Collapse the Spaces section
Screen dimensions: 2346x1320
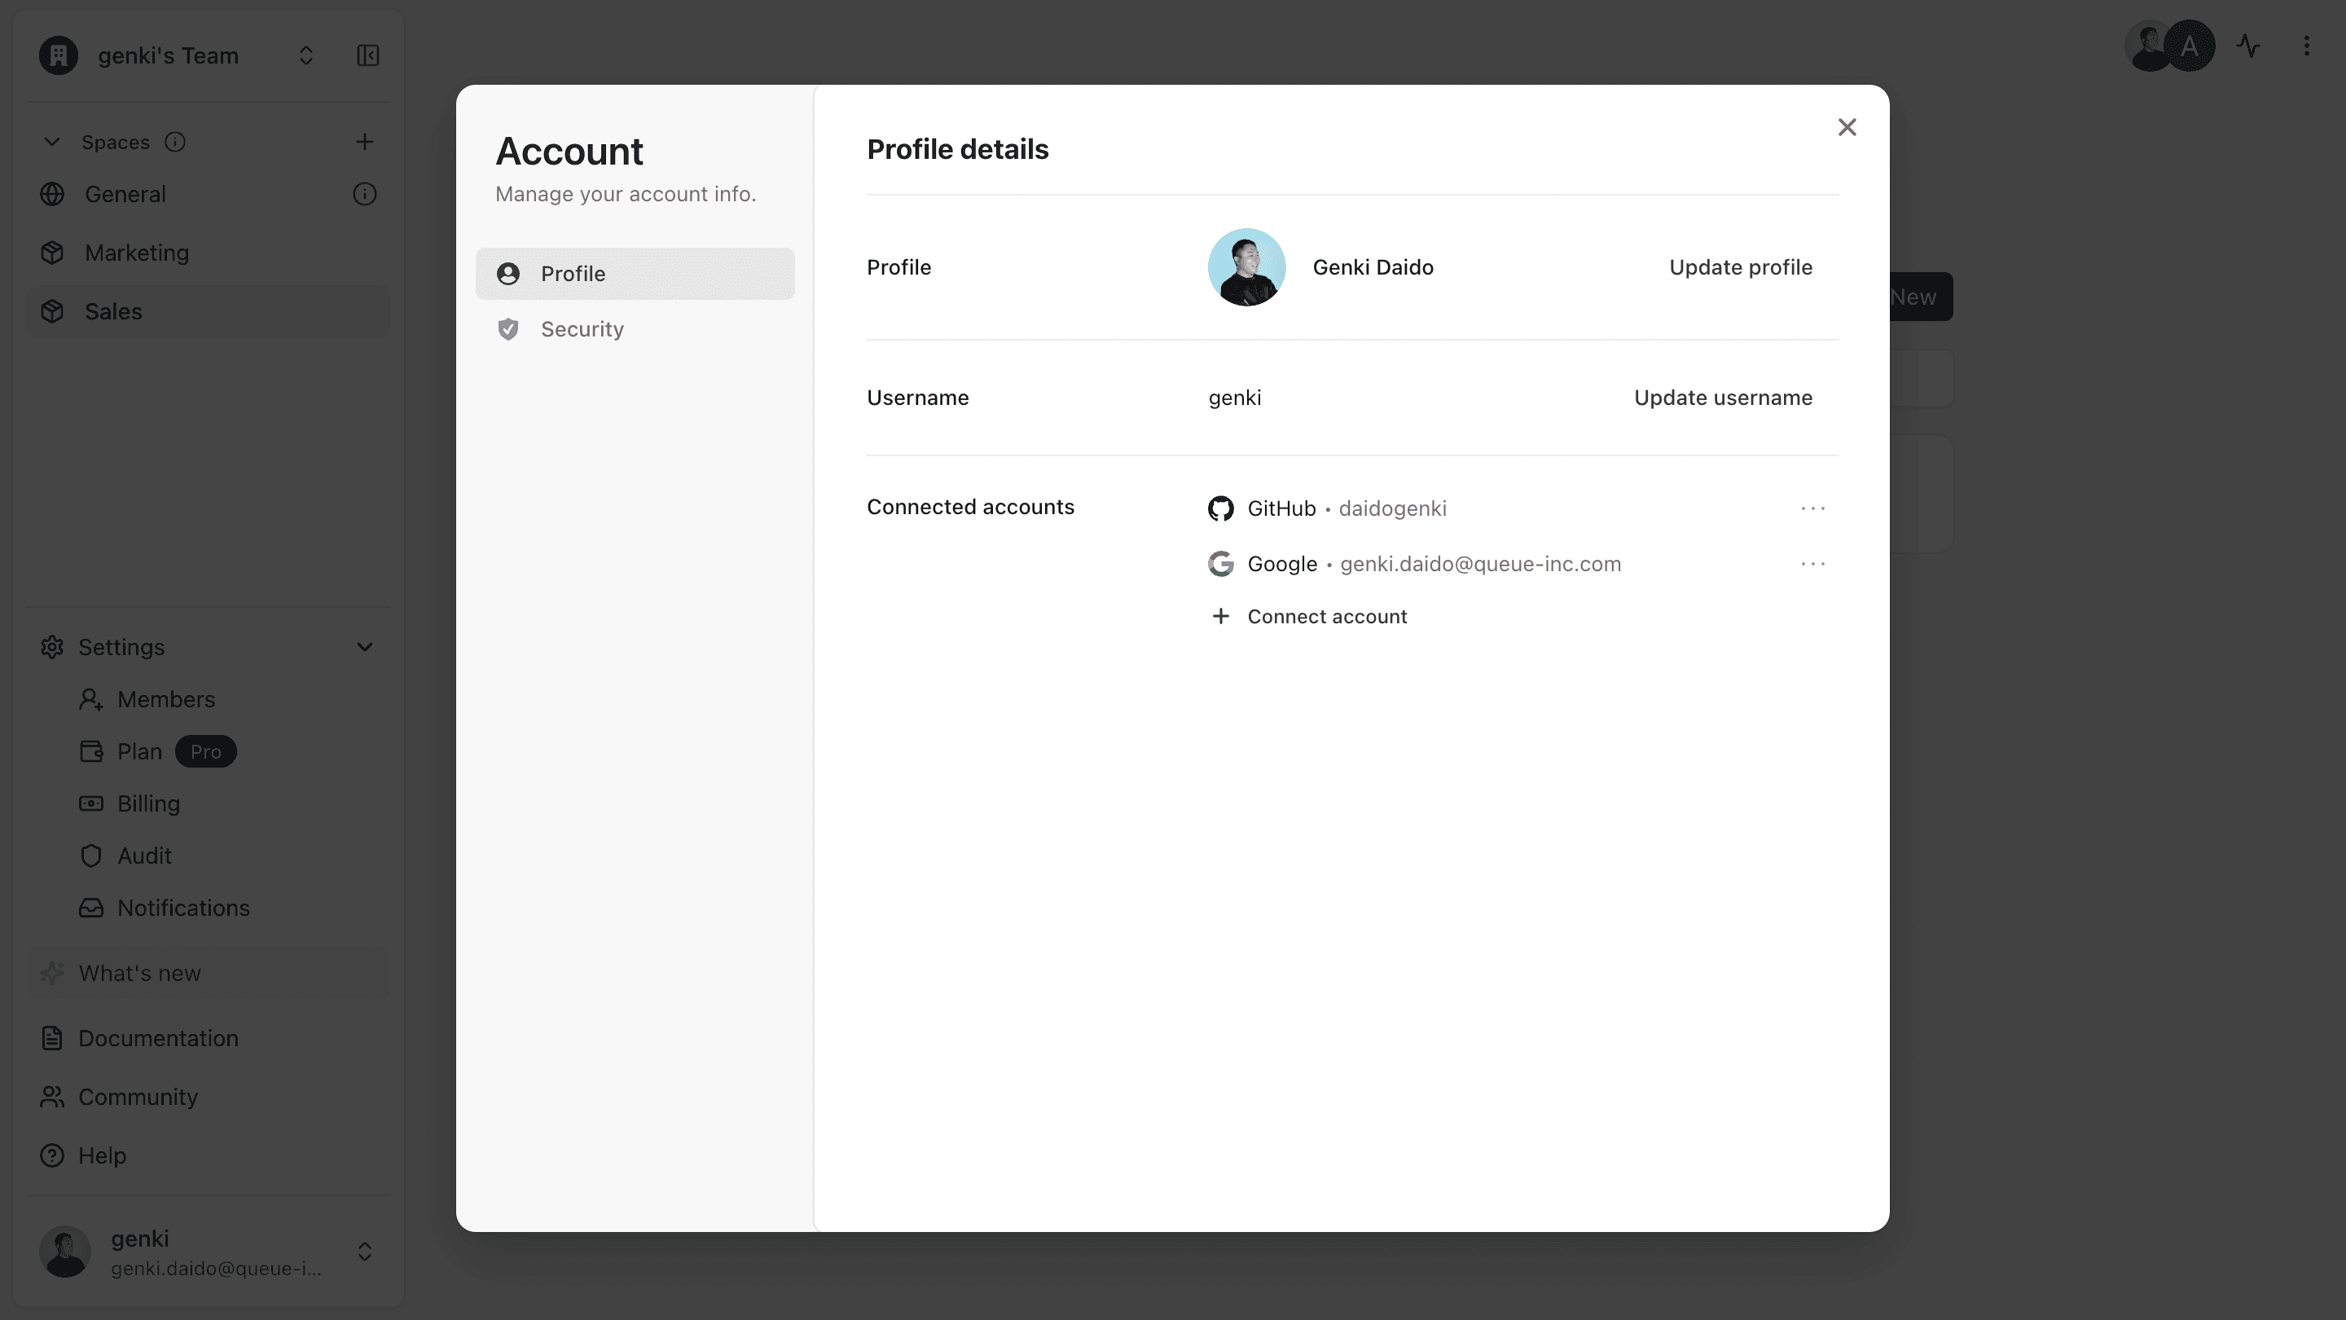tap(52, 142)
